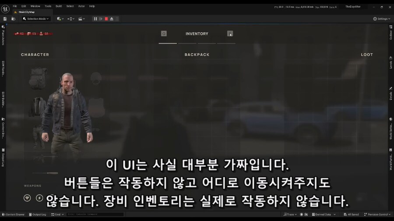The image size is (394, 221).
Task: Select the helmet equipment slot
Action: pos(96,79)
